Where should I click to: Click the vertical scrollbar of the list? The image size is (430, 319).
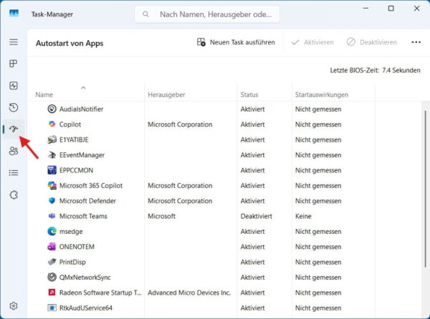pyautogui.click(x=425, y=189)
